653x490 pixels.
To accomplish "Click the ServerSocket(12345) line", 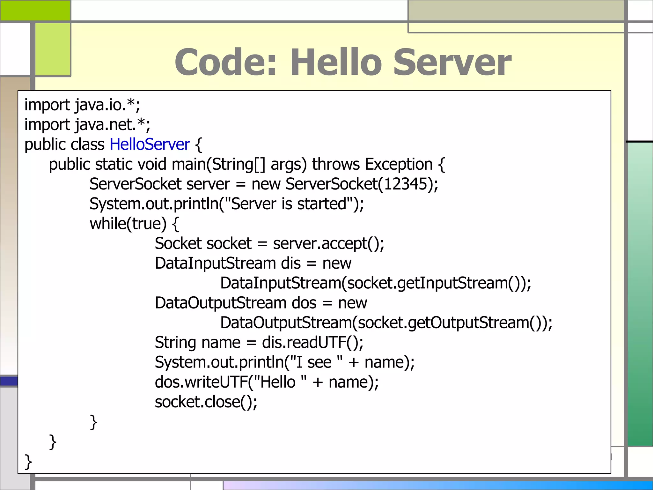I will [264, 184].
